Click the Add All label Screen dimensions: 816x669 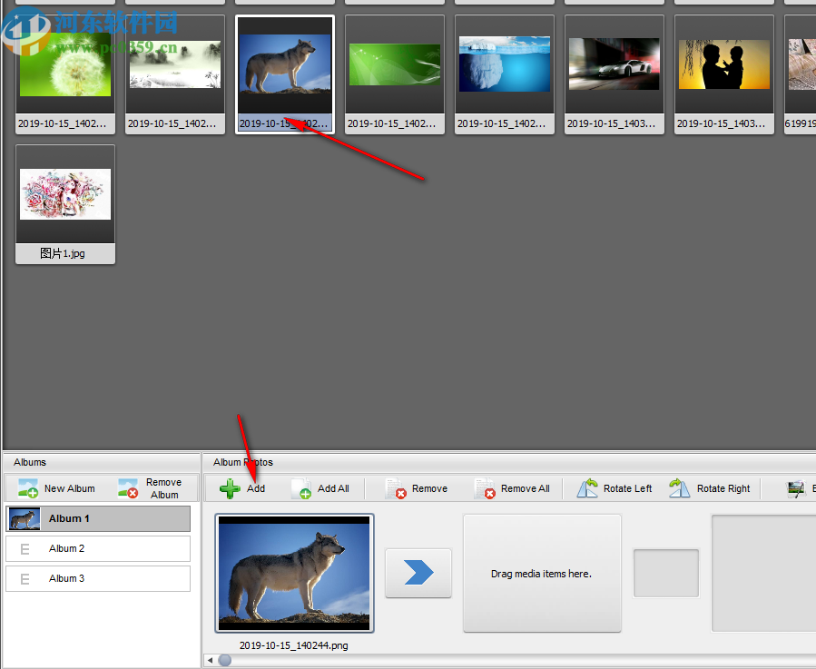[x=333, y=488]
